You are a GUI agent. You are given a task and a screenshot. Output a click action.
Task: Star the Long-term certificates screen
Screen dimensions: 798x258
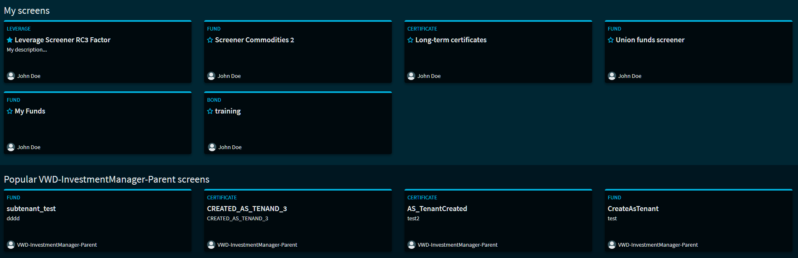point(410,40)
